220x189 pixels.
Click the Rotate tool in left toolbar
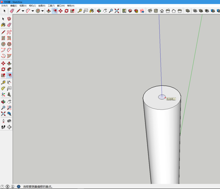(3, 69)
